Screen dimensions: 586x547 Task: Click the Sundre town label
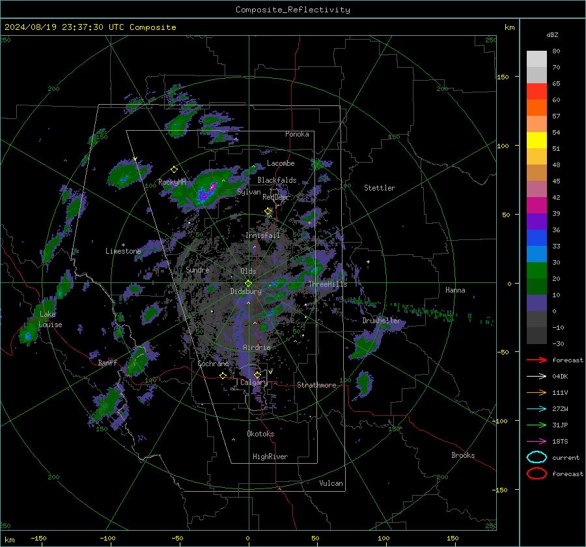click(197, 269)
